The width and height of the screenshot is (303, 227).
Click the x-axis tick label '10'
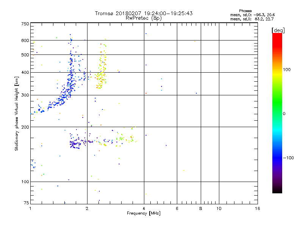pyautogui.click(x=219, y=208)
